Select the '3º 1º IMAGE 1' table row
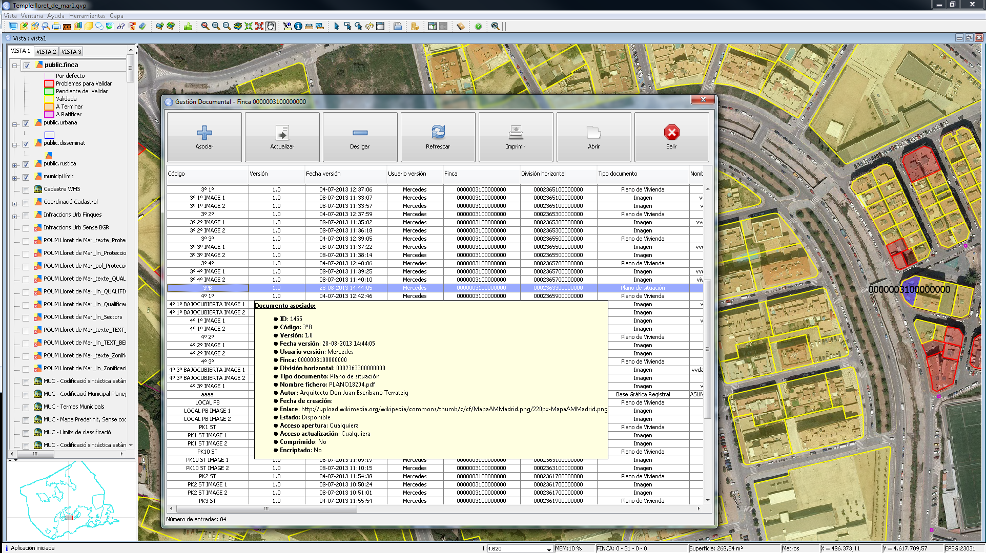Screen dimensions: 986x553 tap(435, 198)
